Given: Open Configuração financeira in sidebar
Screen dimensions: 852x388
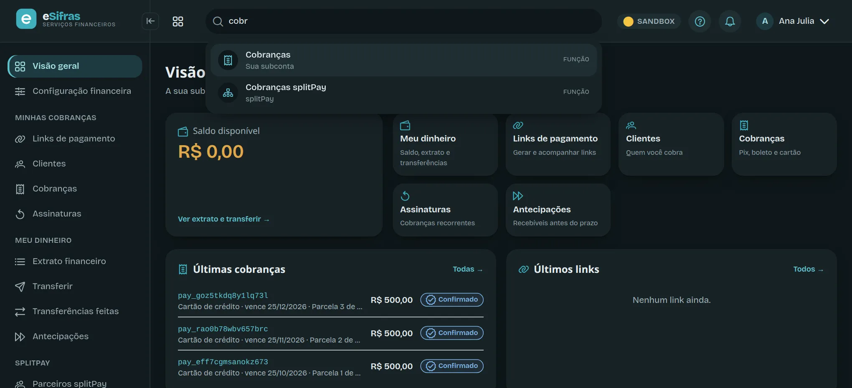Looking at the screenshot, I should (x=75, y=91).
